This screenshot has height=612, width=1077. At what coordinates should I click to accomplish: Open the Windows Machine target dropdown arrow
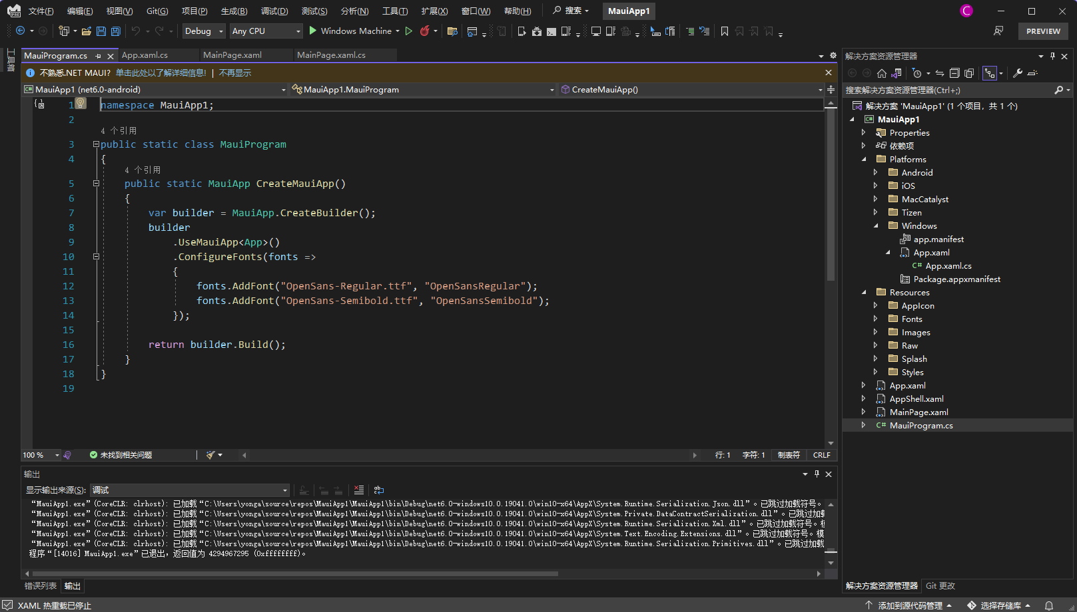[398, 31]
